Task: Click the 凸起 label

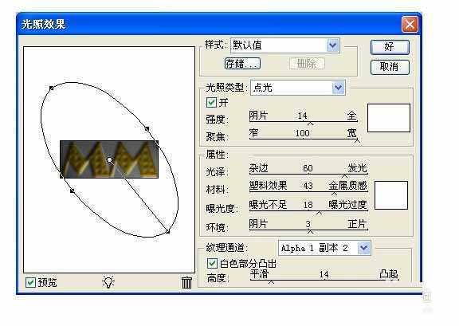Action: 389,274
